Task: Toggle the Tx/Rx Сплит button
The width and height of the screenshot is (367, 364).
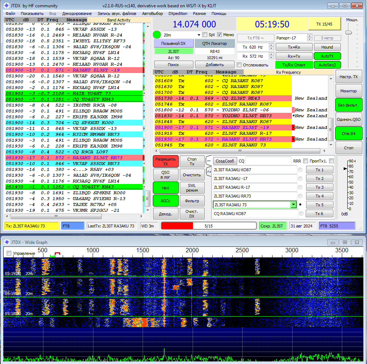Action: tap(294, 65)
